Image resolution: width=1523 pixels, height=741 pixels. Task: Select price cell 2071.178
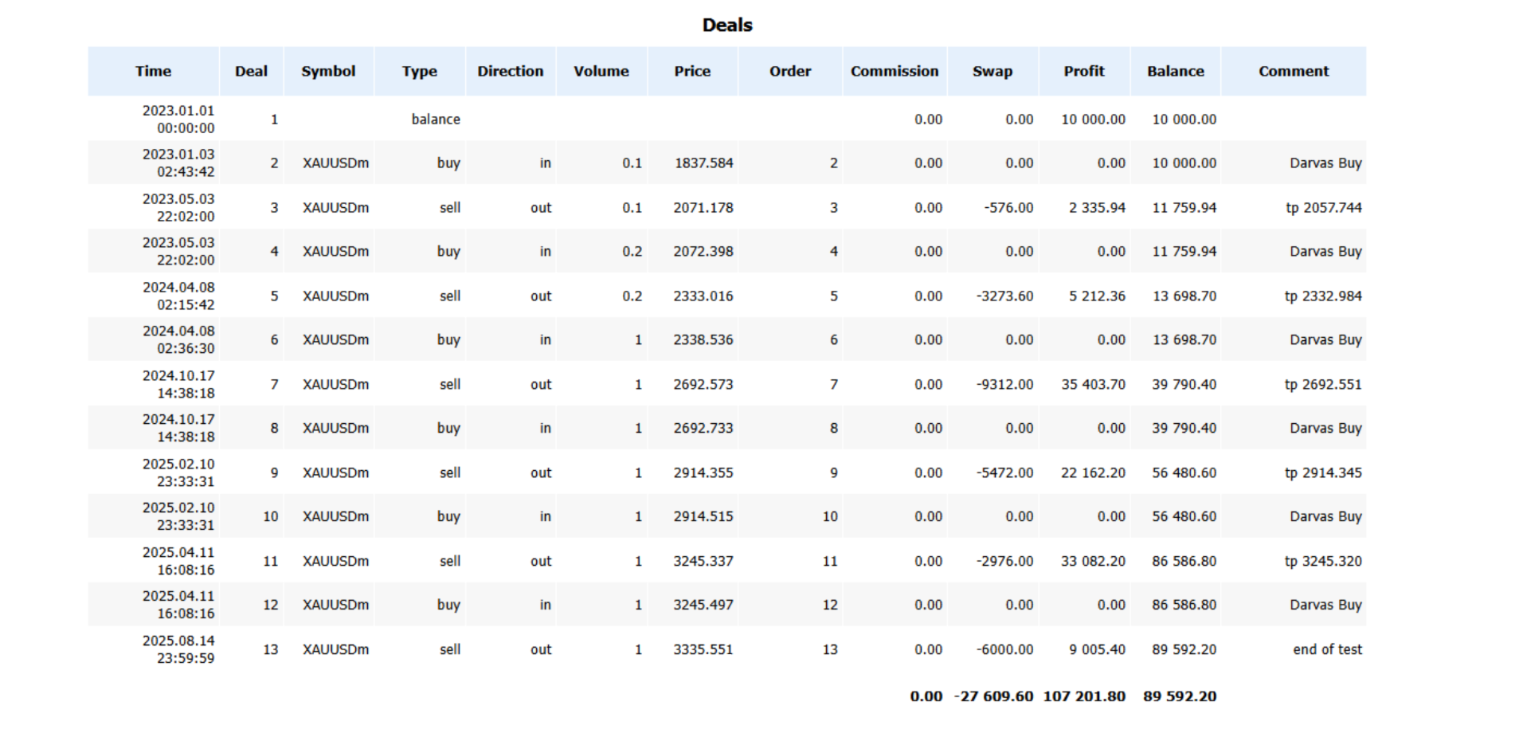pyautogui.click(x=703, y=208)
